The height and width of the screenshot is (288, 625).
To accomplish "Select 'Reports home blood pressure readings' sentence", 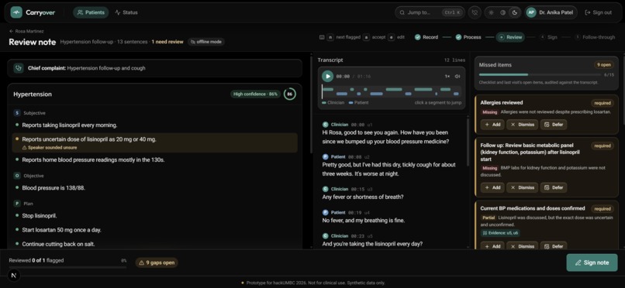I will pos(154,160).
